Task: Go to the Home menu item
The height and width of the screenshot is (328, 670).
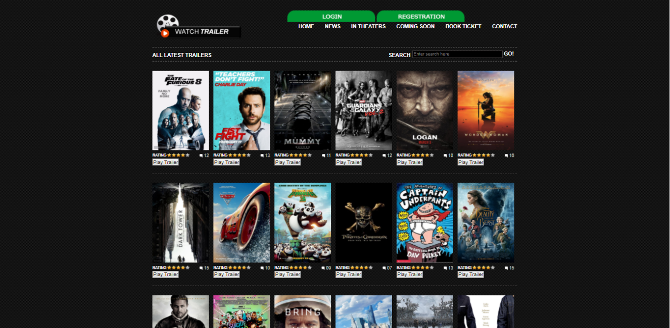Action: pos(306,26)
